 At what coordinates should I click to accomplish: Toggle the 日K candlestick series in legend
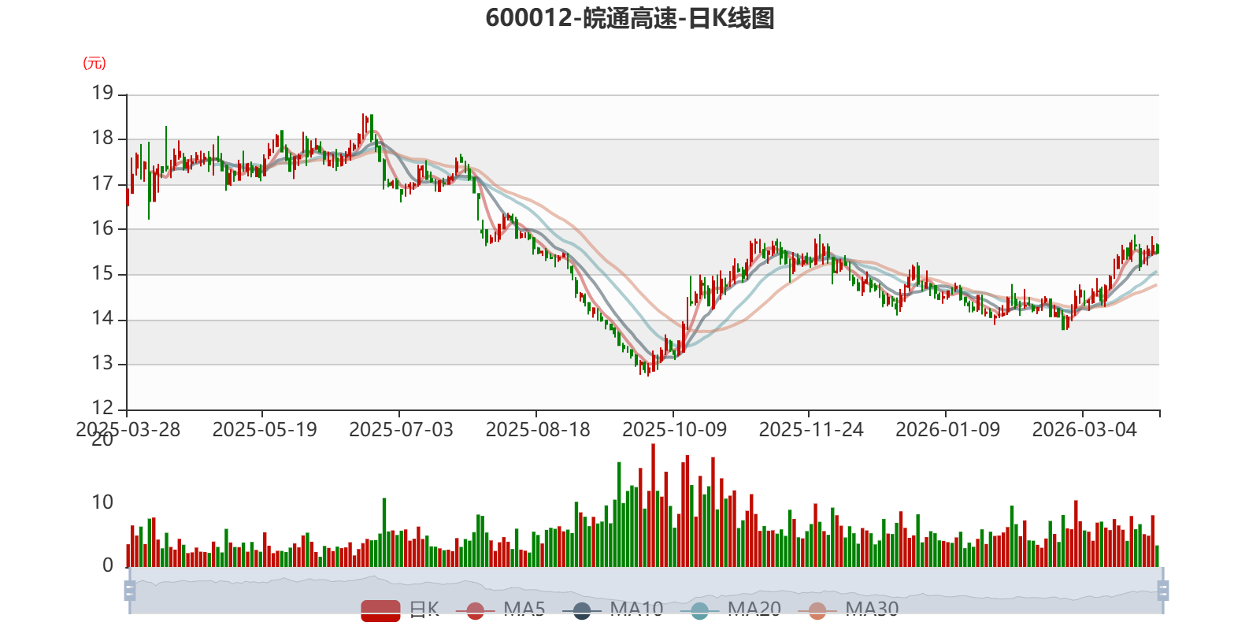[400, 610]
